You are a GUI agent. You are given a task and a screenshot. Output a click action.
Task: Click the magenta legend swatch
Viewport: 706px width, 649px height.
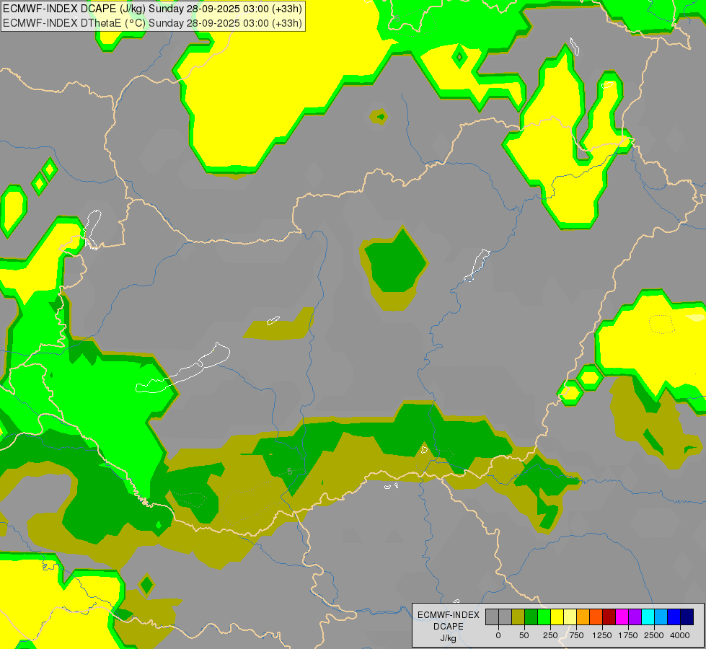tap(622, 617)
